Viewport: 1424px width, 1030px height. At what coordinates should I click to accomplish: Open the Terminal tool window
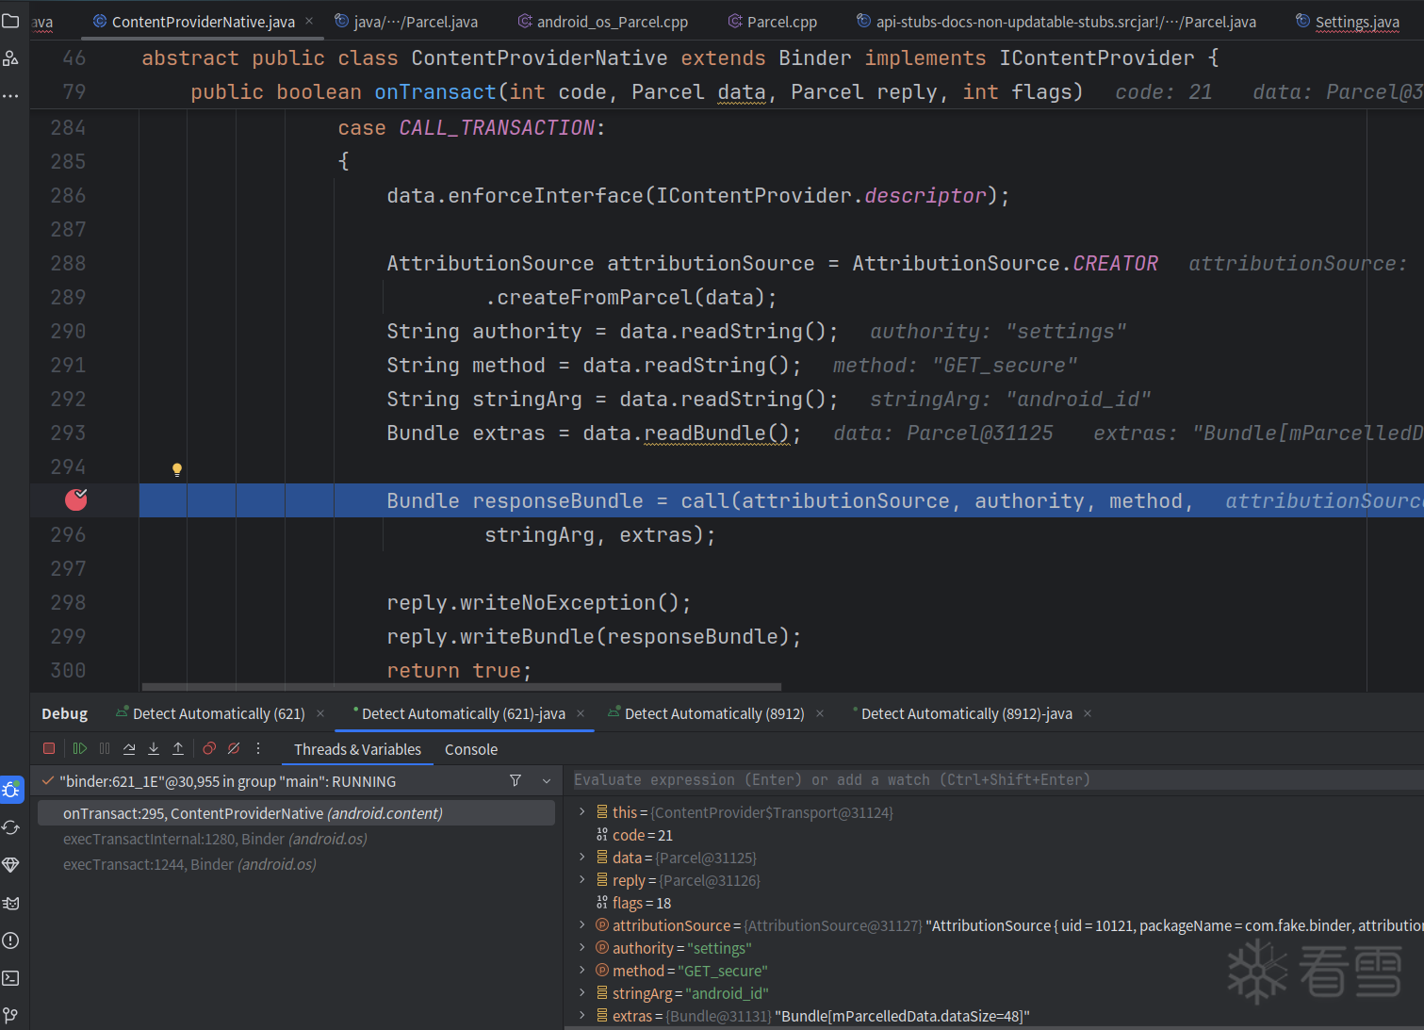(x=11, y=978)
